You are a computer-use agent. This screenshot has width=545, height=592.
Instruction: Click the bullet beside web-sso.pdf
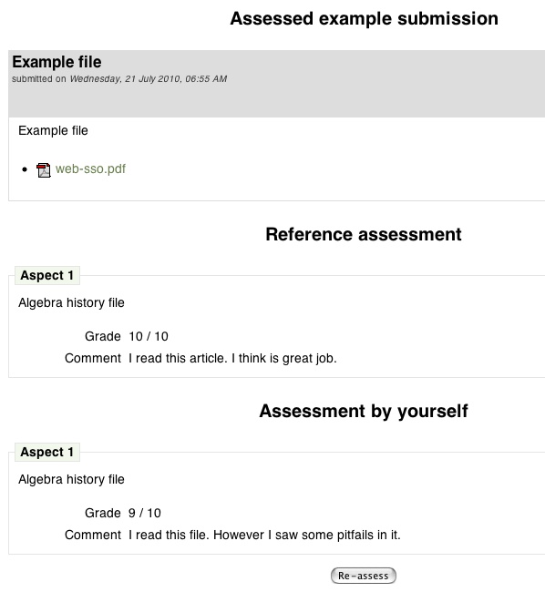tap(25, 169)
